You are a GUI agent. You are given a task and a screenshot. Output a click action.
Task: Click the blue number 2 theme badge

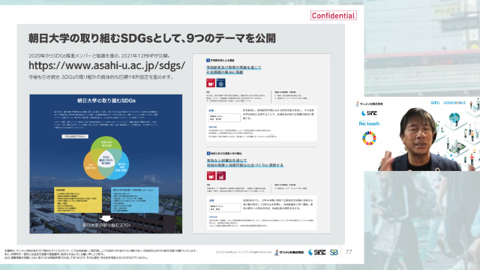point(208,153)
